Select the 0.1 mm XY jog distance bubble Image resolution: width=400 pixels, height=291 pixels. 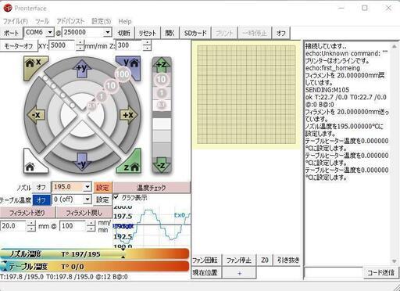91,106
